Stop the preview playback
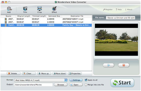The image size is (141, 91). 124,65
